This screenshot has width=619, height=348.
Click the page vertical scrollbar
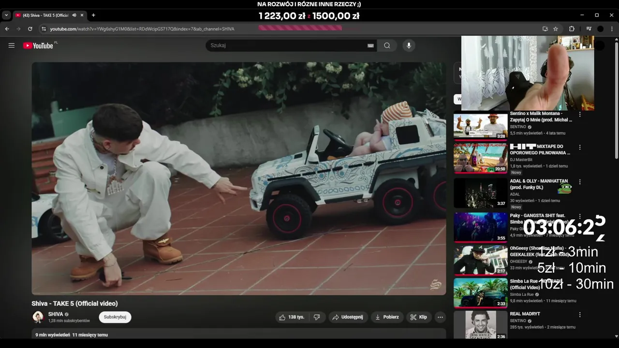pyautogui.click(x=616, y=100)
